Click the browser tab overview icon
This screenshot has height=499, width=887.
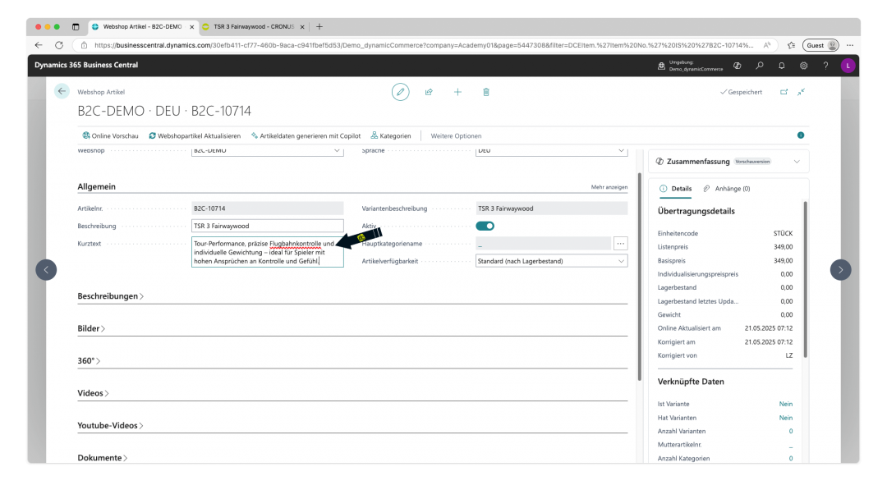76,26
